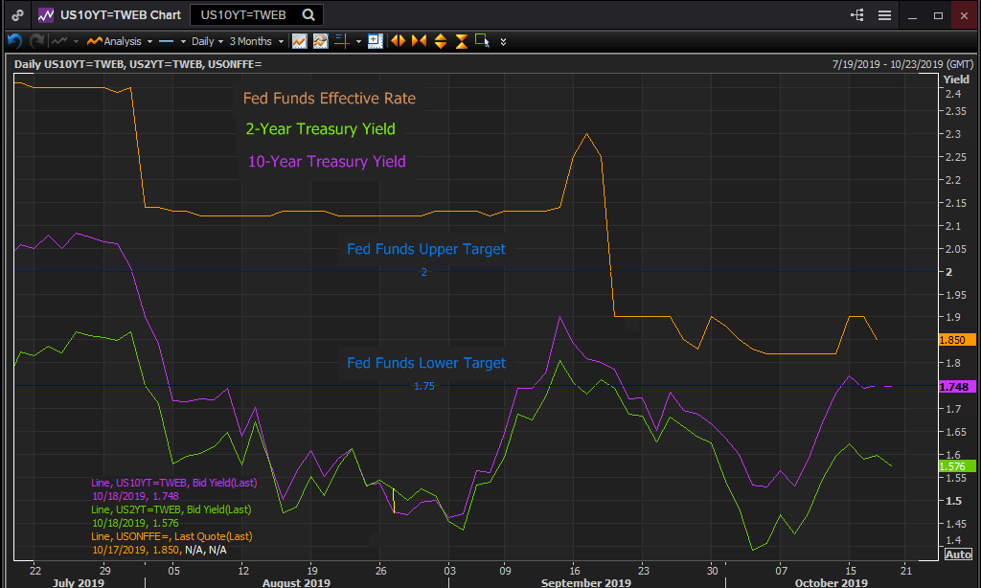Expand the chart horizontally with outward arrows icon

click(x=398, y=41)
